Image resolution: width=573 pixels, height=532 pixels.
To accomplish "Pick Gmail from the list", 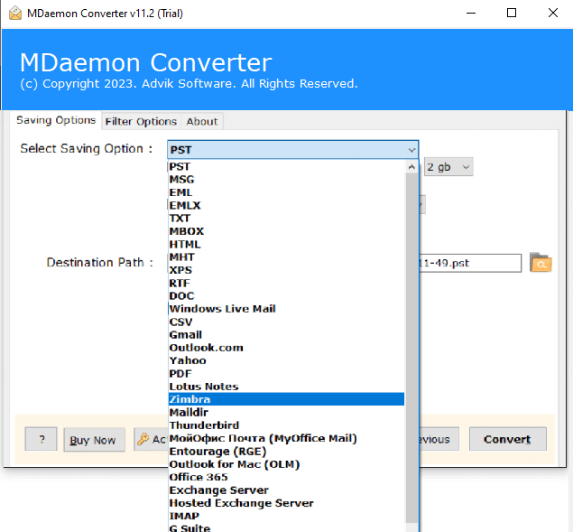I will point(287,334).
